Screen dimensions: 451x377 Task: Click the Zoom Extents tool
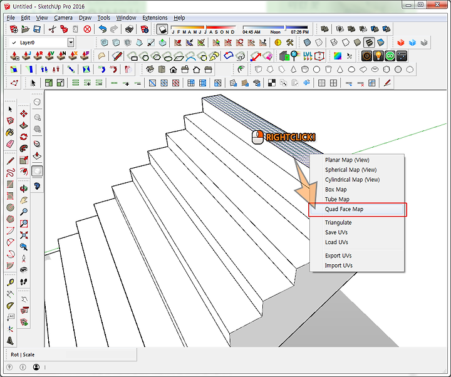[24, 235]
